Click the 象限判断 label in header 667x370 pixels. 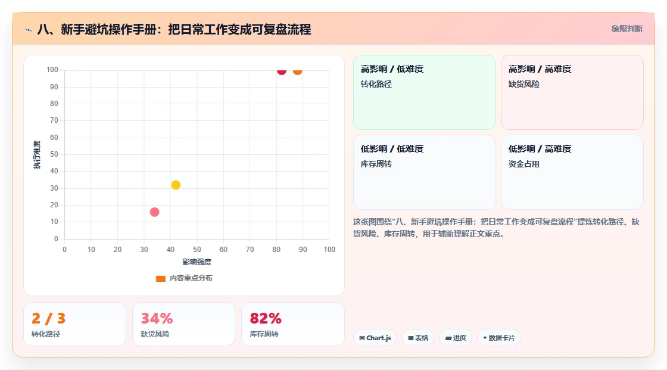pyautogui.click(x=627, y=29)
